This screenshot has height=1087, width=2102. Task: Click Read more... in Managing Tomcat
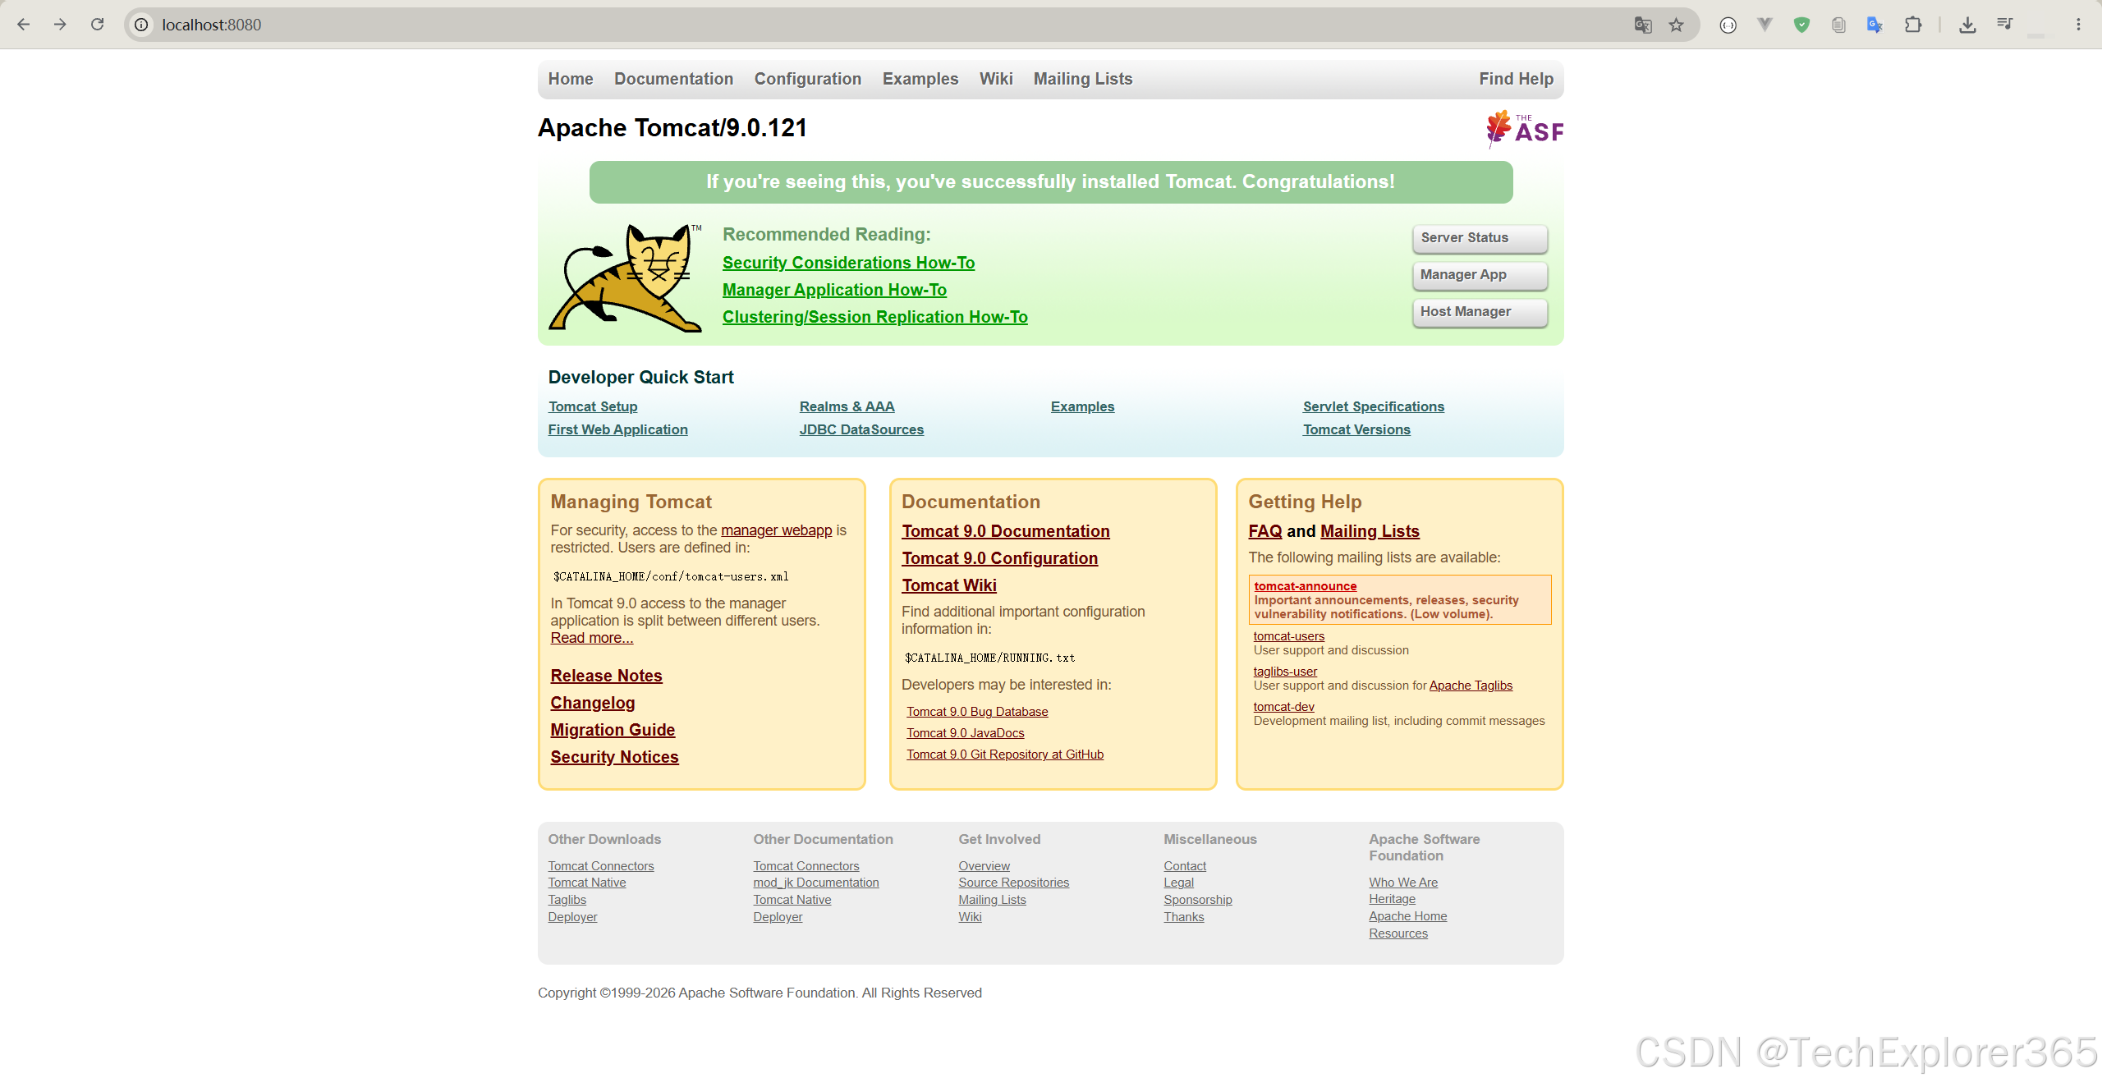pos(592,638)
